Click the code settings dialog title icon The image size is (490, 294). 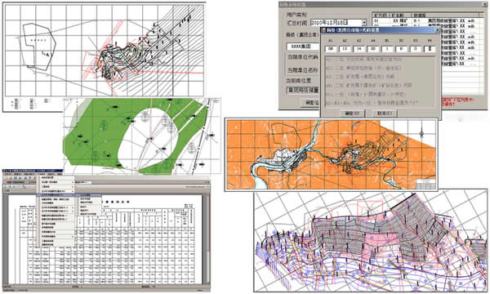(x=323, y=30)
